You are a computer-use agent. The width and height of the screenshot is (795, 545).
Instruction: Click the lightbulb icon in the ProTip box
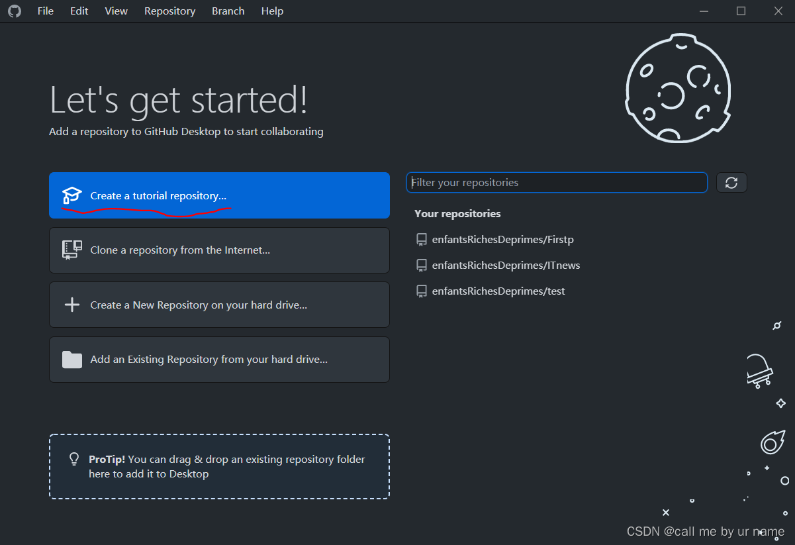coord(73,458)
